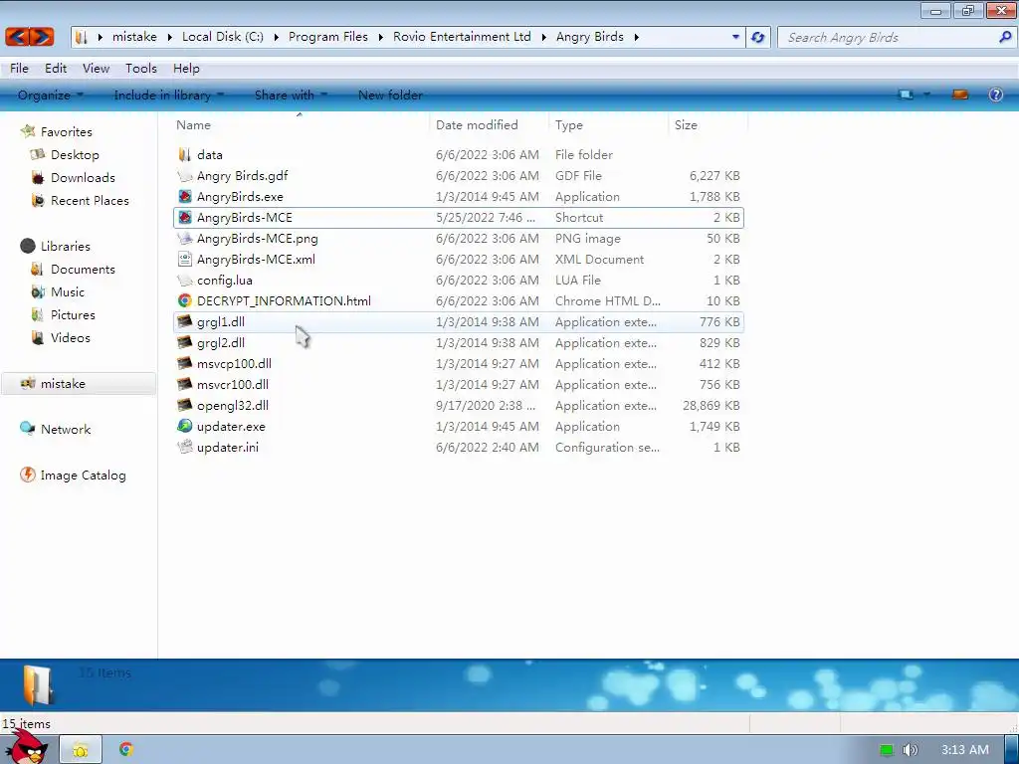
Task: Sort by the Name column header
Action: coord(301,124)
